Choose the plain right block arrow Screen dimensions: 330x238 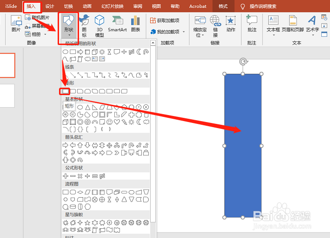click(x=66, y=145)
